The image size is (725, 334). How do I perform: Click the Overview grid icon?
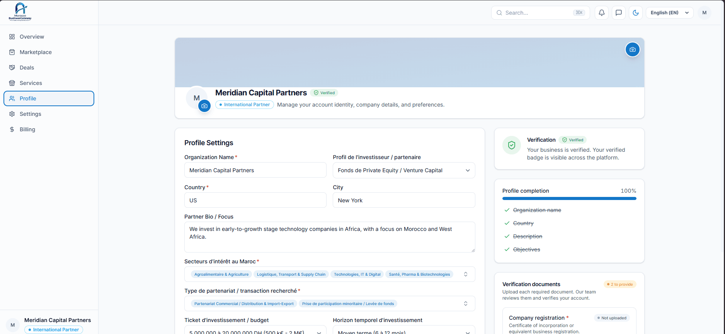coord(12,37)
